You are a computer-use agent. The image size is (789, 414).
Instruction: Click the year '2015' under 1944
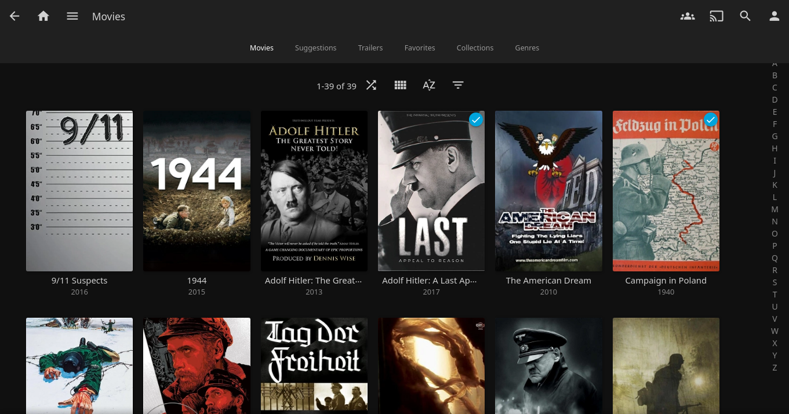pyautogui.click(x=197, y=292)
